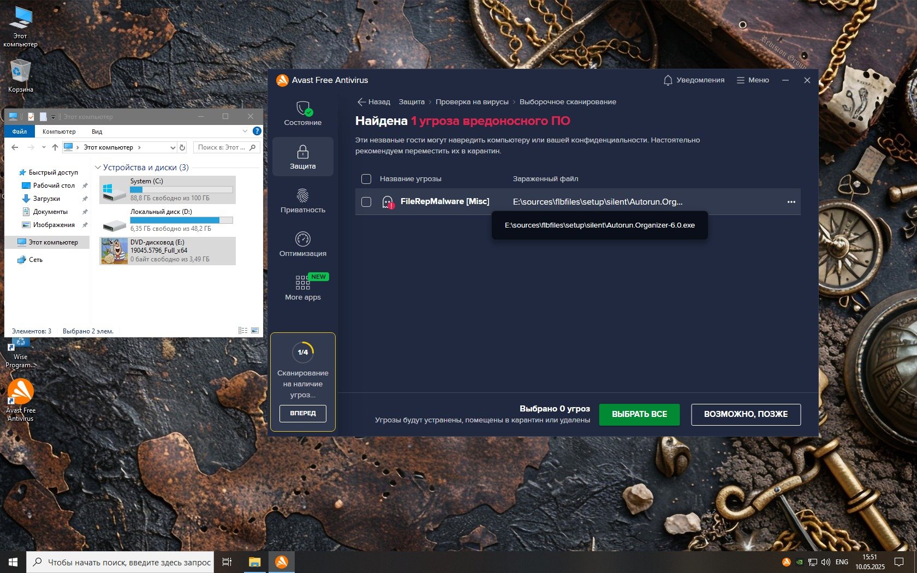Switch Explorer to details view
Viewport: 917px width, 573px height.
(x=243, y=331)
